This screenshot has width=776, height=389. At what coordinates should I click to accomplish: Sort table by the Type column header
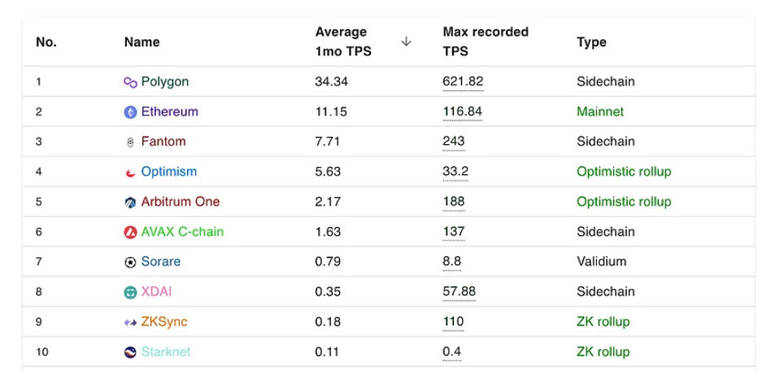591,42
